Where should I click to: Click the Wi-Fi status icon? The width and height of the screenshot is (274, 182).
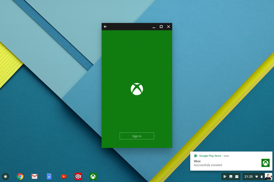tap(257, 177)
